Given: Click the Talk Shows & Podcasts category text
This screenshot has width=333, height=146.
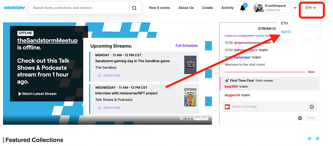Looking at the screenshot, I should [114, 100].
